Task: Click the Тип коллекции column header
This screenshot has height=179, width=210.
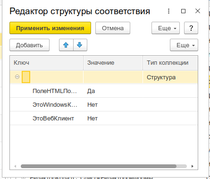Action: 170,63
